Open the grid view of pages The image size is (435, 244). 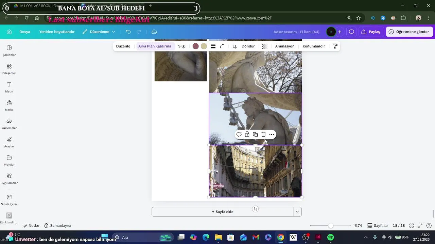412,226
